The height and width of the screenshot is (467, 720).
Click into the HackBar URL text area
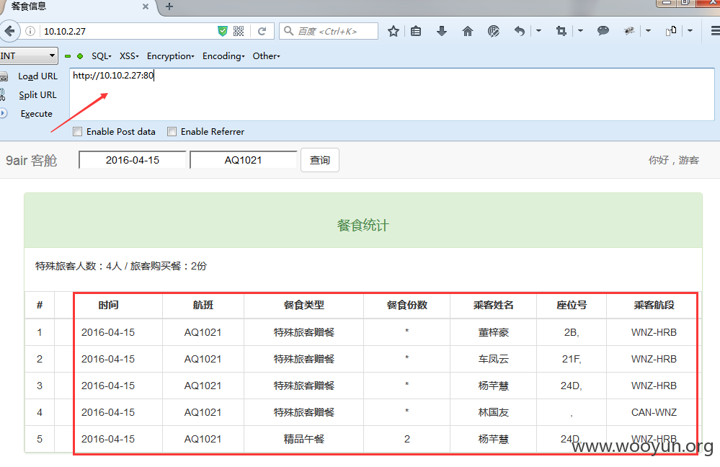pyautogui.click(x=391, y=94)
